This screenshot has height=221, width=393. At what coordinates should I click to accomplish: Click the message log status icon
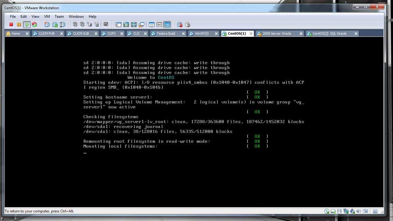[x=375, y=211]
